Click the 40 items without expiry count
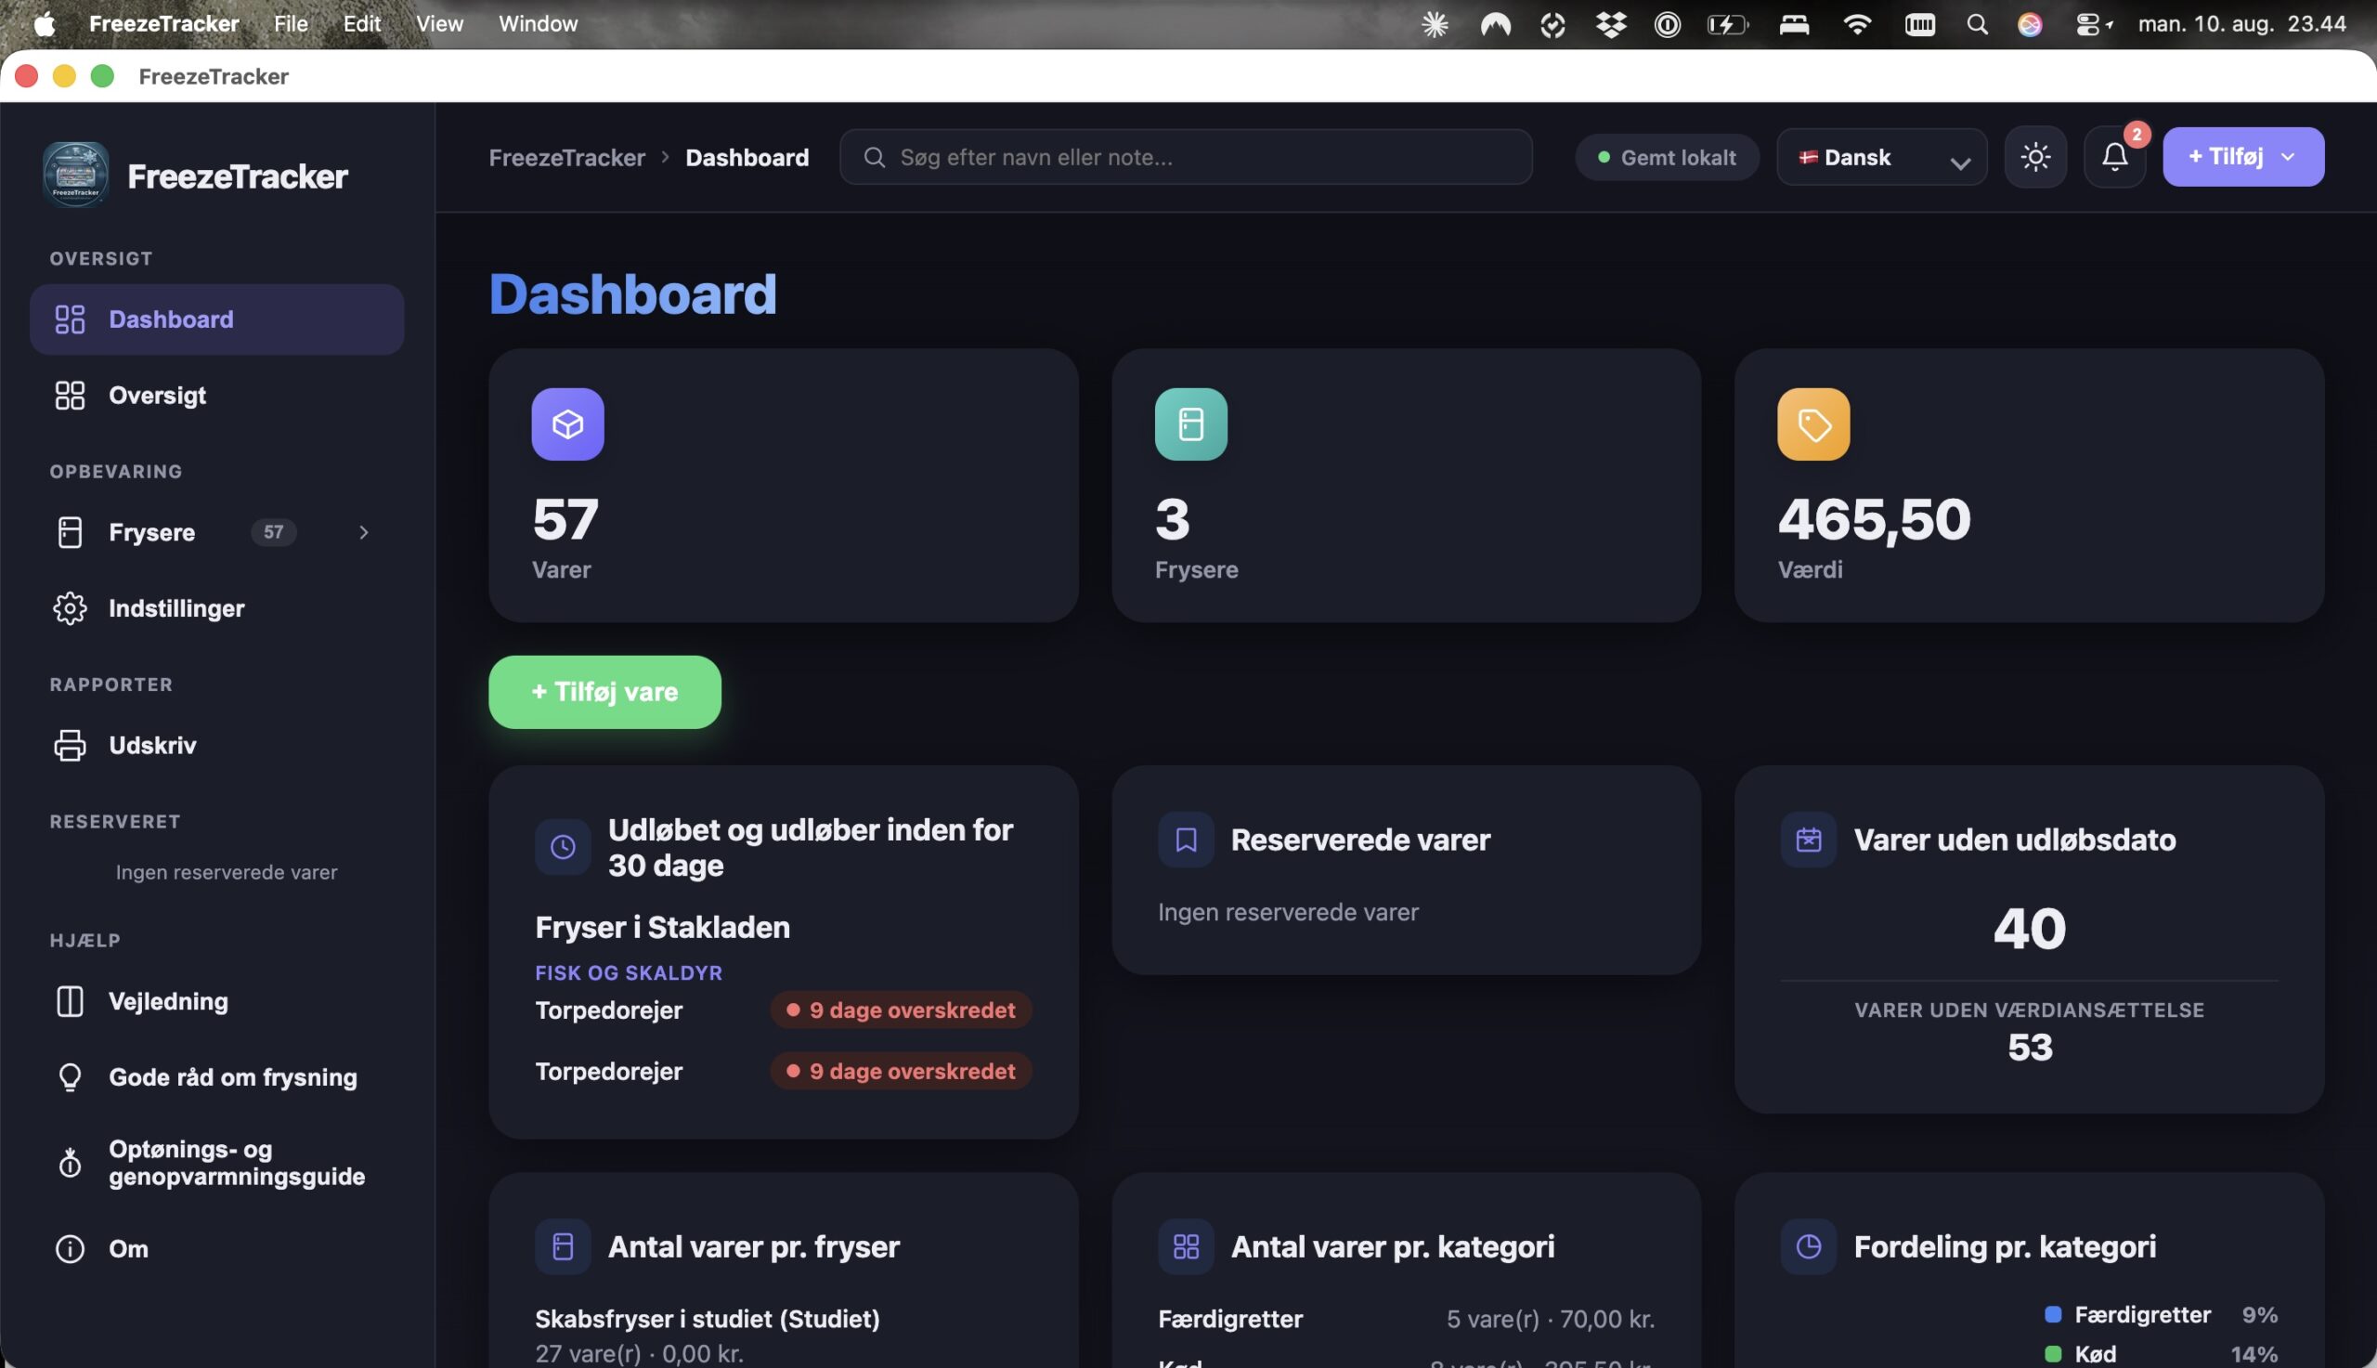Viewport: 2377px width, 1368px height. point(2030,930)
